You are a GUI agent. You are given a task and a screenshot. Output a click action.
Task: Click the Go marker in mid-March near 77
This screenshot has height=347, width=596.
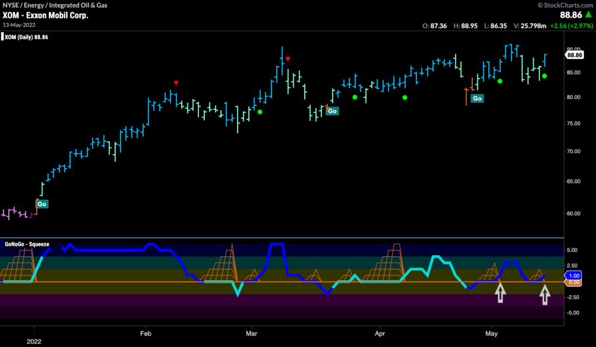[332, 111]
